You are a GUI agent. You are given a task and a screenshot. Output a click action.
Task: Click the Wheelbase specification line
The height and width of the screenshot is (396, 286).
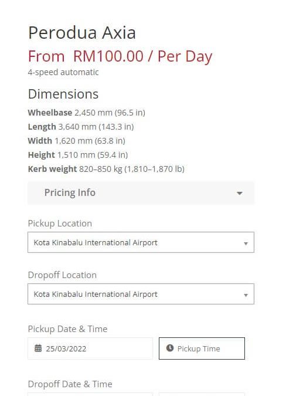coord(87,113)
